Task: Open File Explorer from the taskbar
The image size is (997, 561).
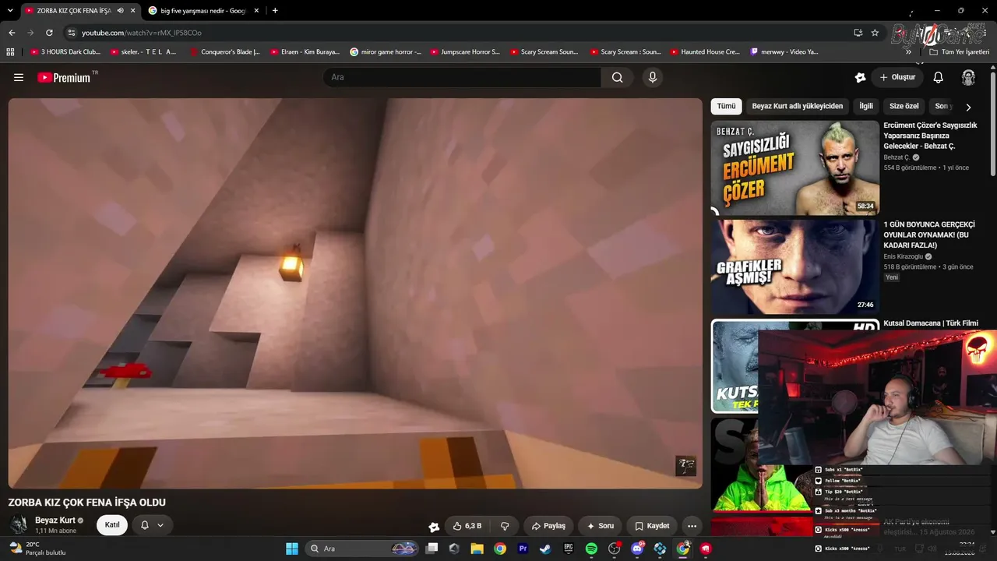Action: [x=477, y=549]
